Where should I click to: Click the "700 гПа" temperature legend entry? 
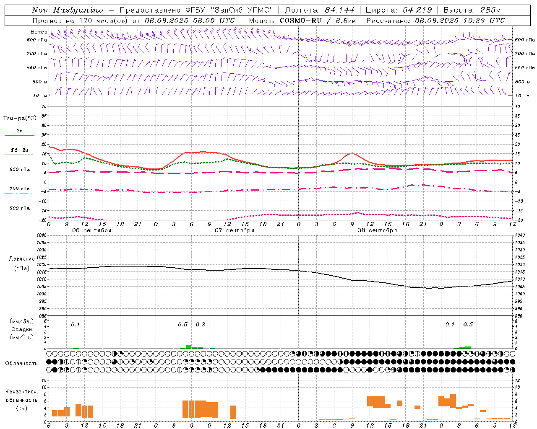[20, 189]
